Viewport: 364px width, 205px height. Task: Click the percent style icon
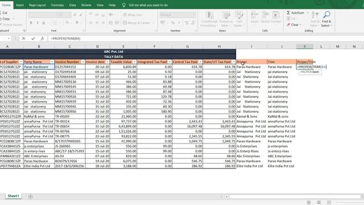pyautogui.click(x=173, y=23)
